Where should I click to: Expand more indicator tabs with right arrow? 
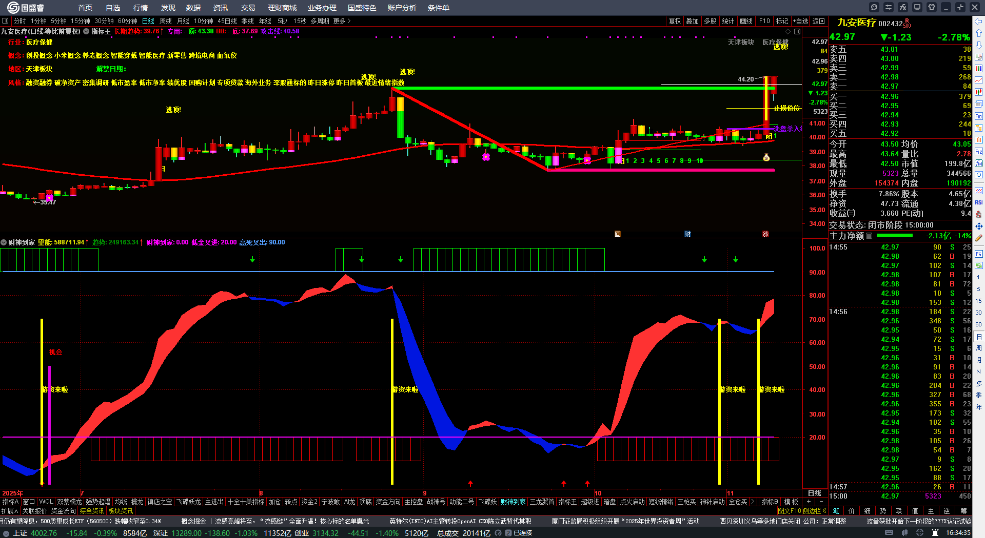pos(753,502)
